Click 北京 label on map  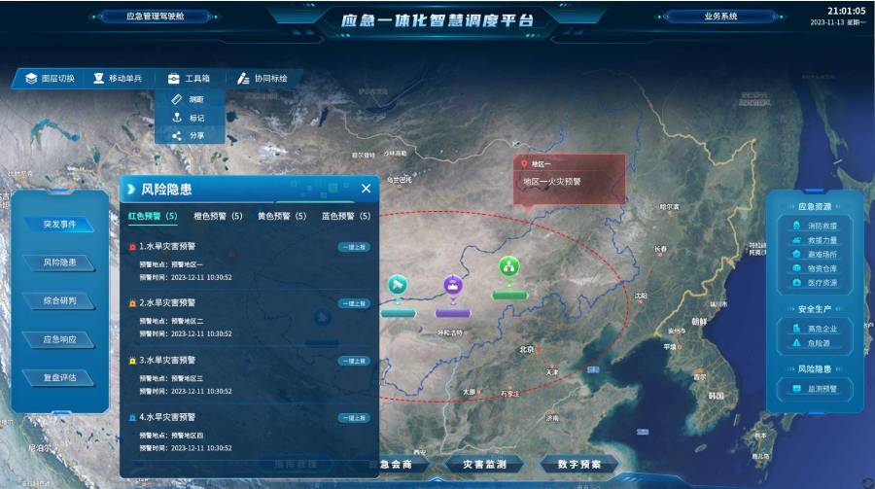(527, 349)
